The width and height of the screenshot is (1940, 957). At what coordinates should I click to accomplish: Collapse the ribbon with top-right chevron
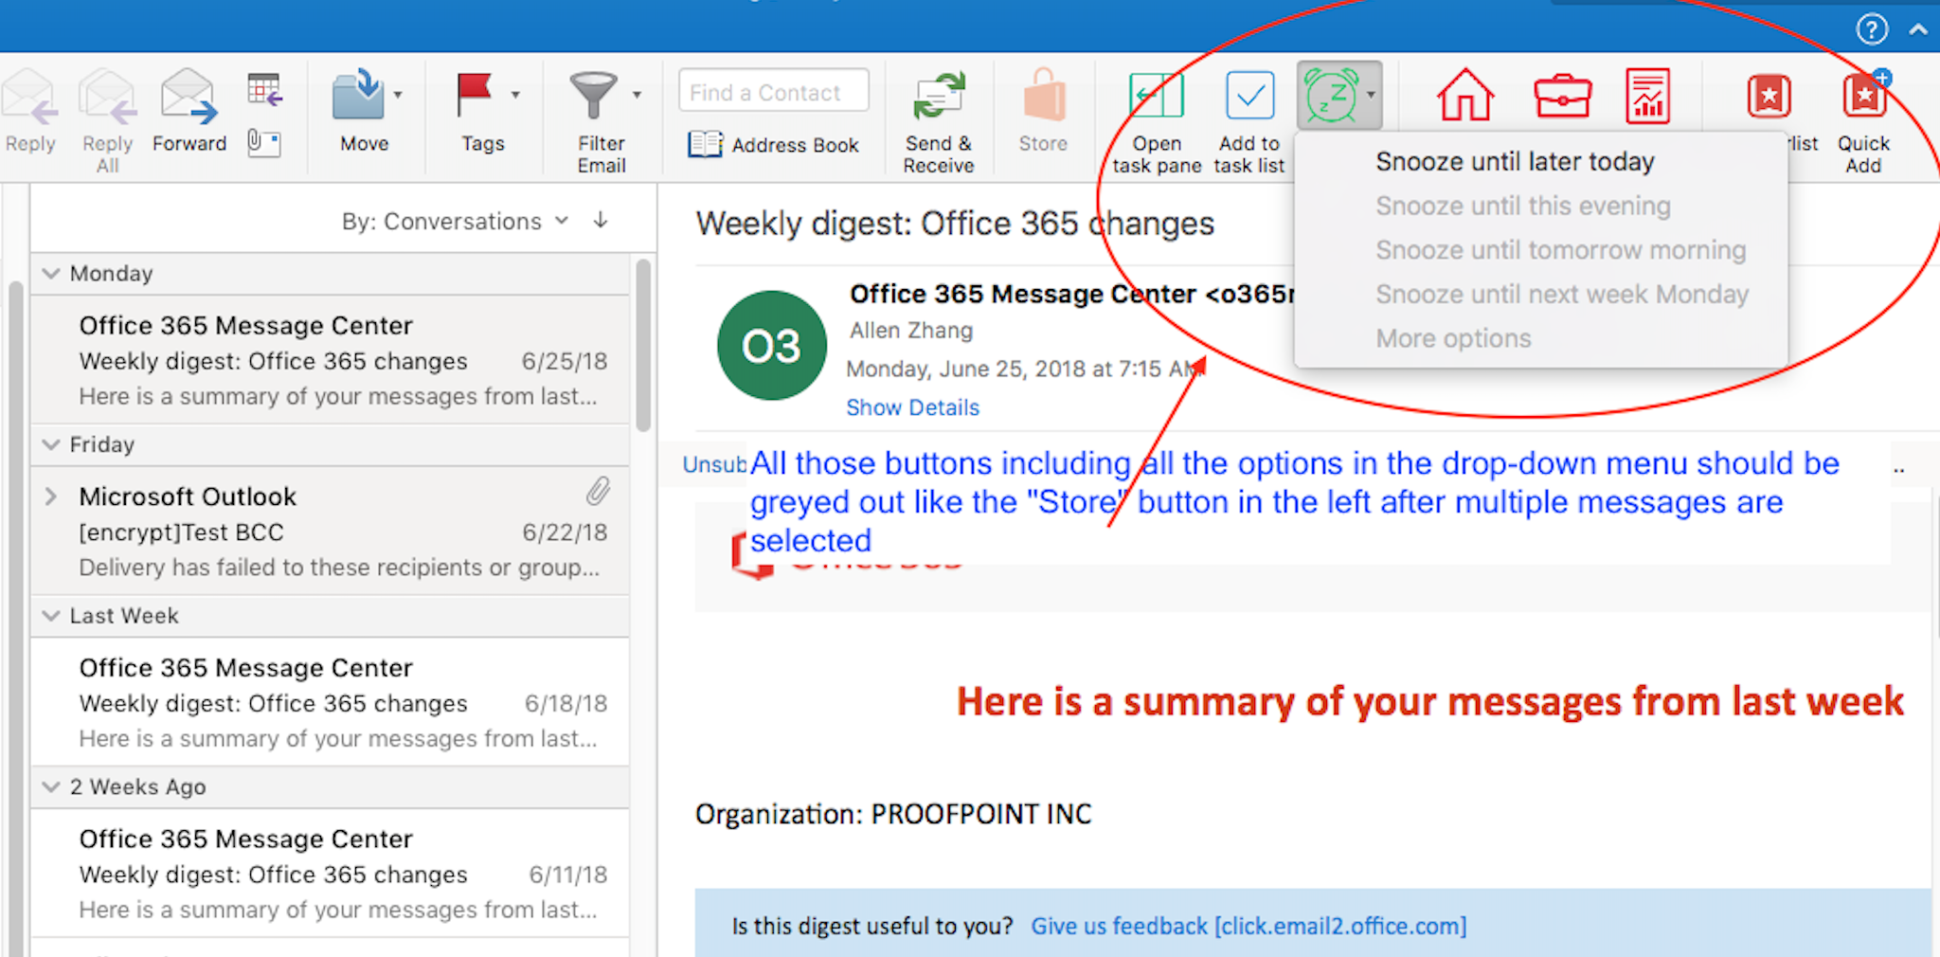[1918, 29]
